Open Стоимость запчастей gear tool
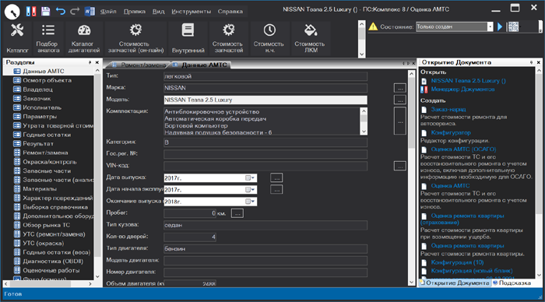This screenshot has width=545, height=302. pos(228,38)
